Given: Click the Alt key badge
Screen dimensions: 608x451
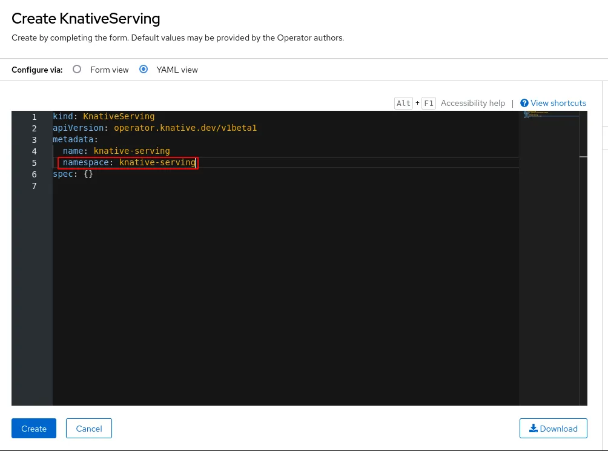Looking at the screenshot, I should coord(403,104).
